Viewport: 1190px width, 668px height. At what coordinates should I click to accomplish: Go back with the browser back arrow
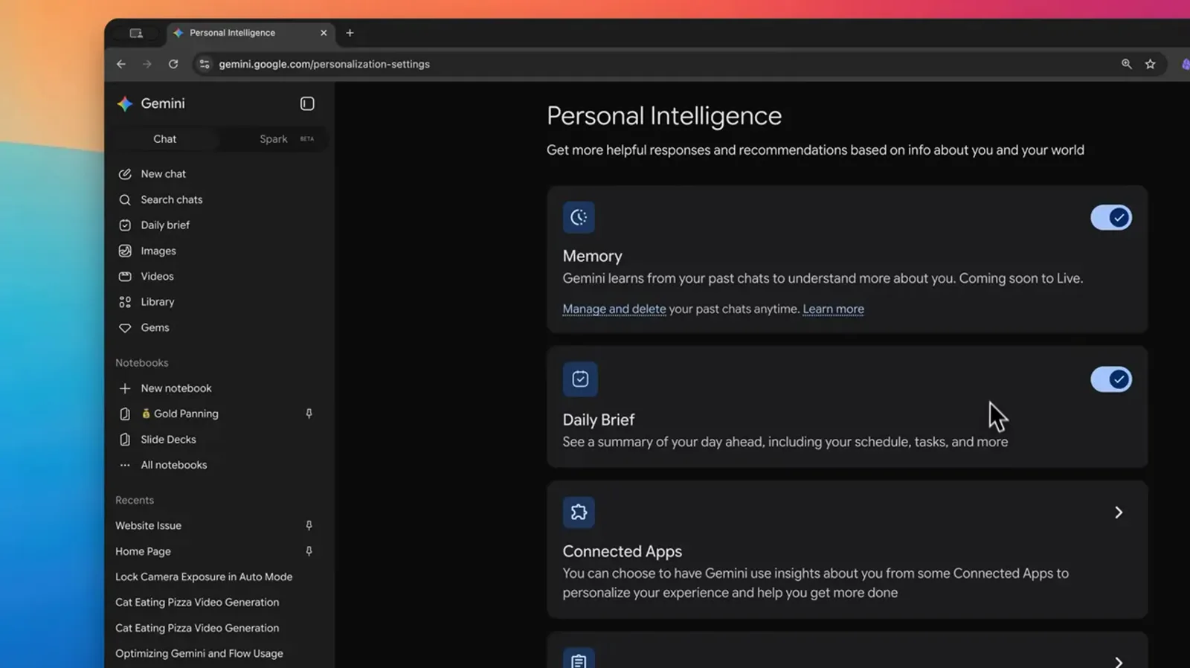121,64
